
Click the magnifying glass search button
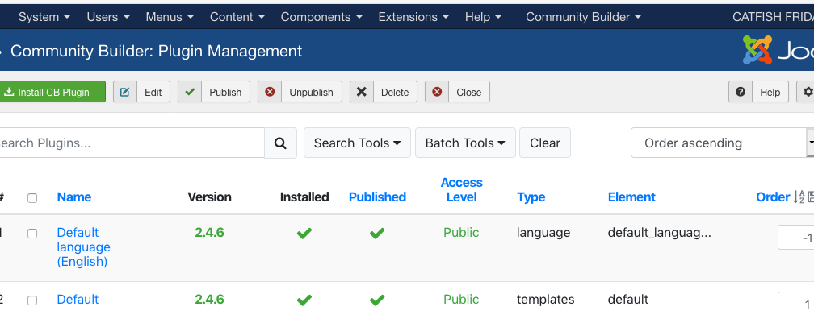280,143
